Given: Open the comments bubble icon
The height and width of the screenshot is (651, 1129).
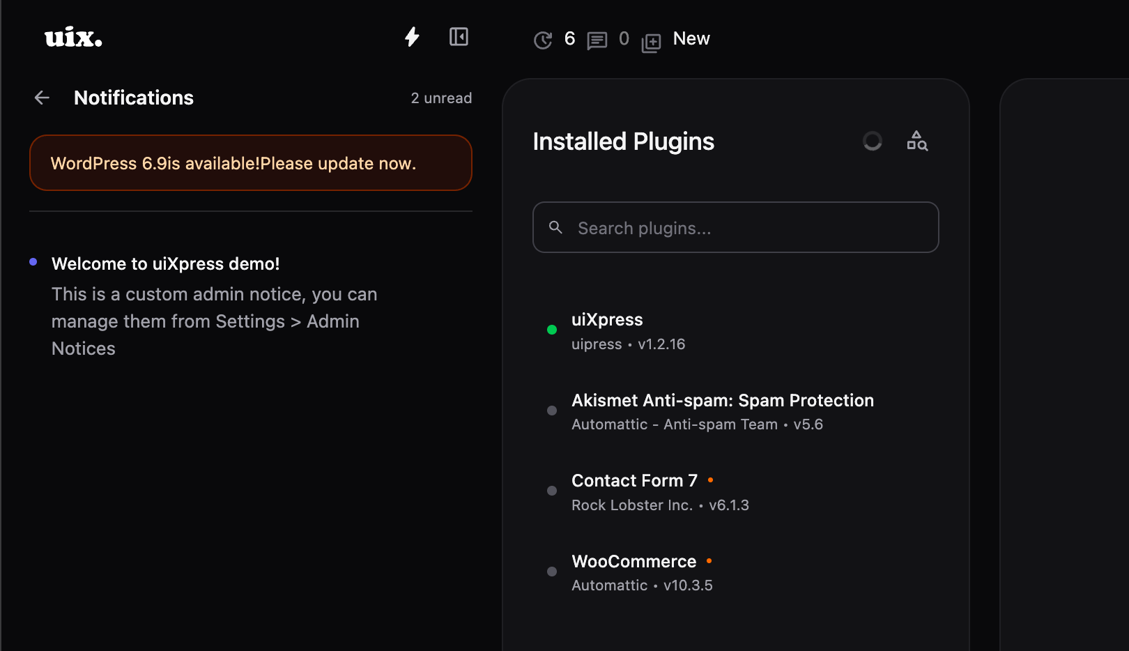Looking at the screenshot, I should pos(597,40).
